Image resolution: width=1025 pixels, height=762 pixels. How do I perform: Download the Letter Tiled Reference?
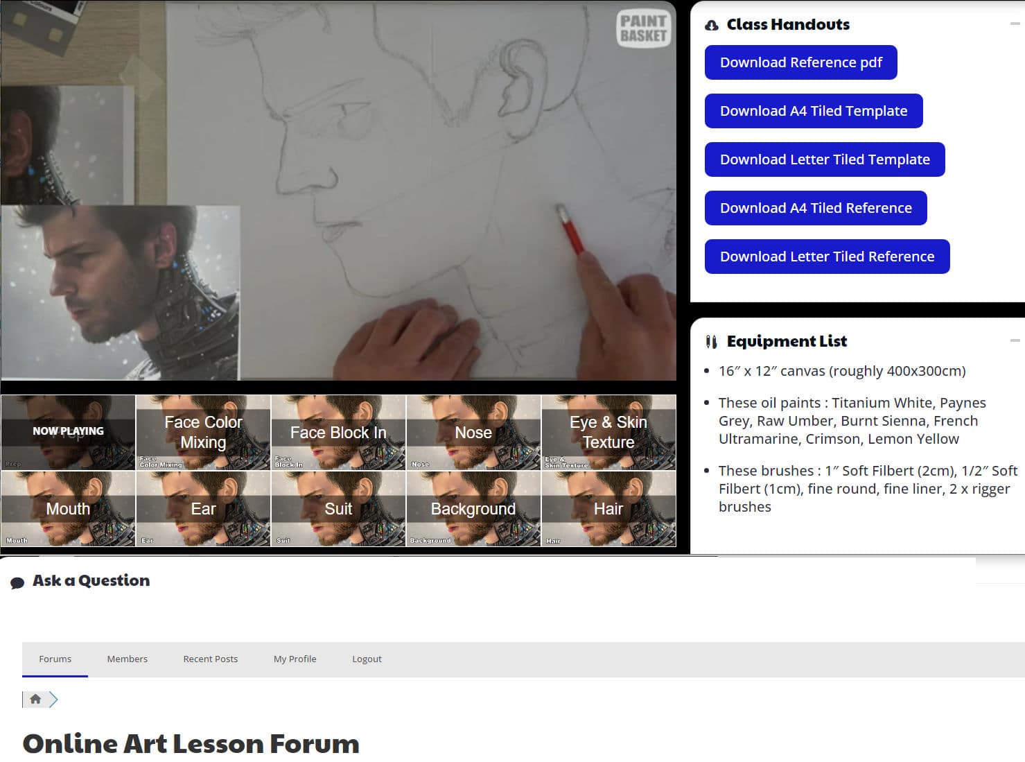[826, 256]
